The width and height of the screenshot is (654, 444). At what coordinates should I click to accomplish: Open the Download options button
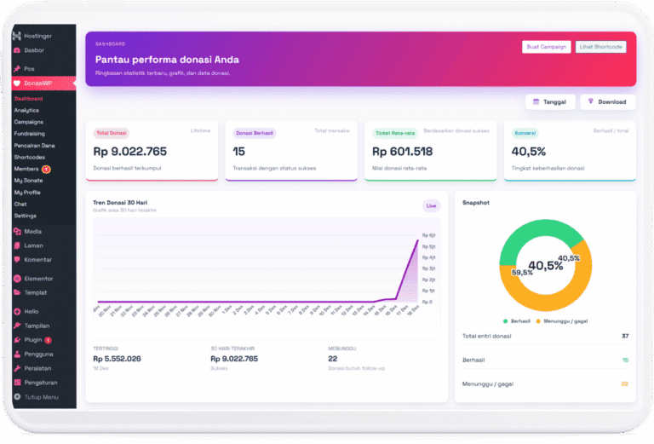click(x=607, y=101)
